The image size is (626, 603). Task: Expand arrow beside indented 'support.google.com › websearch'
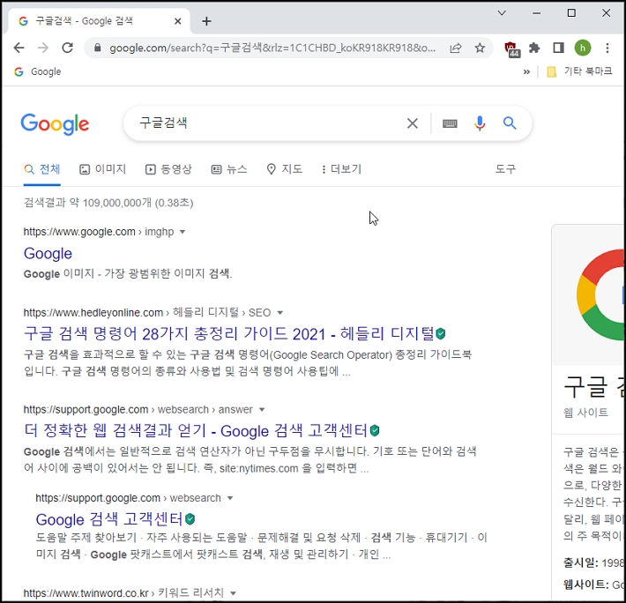(x=230, y=498)
